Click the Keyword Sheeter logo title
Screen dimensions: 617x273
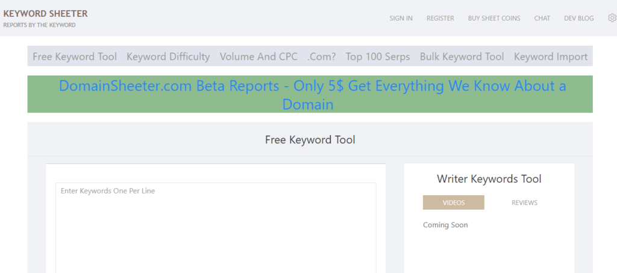45,14
